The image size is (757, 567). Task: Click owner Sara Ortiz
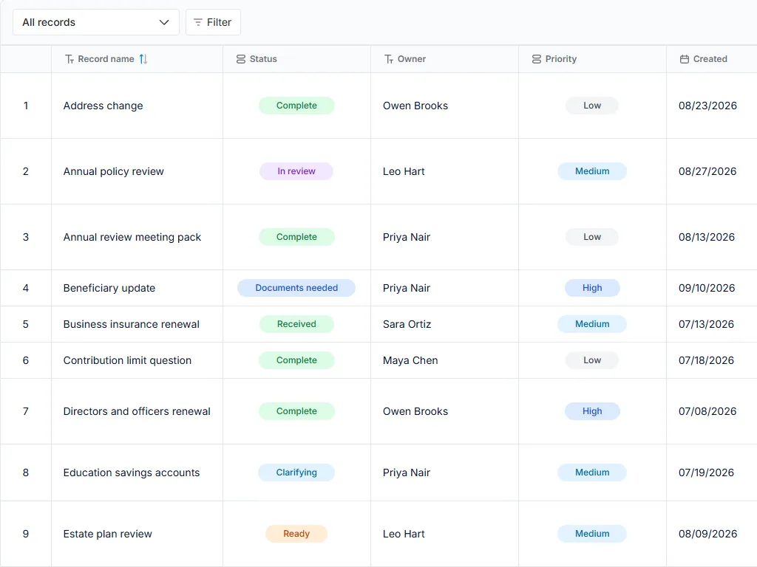407,324
